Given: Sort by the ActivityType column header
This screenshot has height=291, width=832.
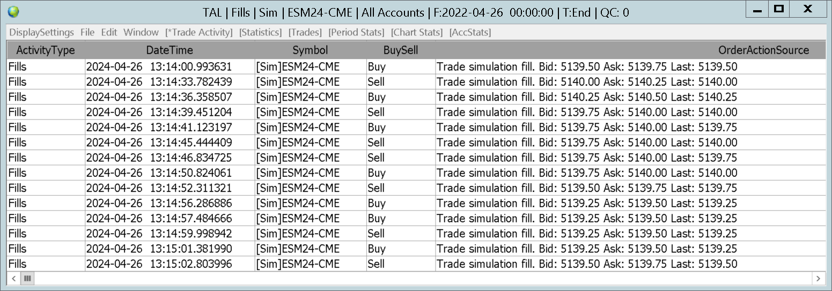Looking at the screenshot, I should click(46, 50).
